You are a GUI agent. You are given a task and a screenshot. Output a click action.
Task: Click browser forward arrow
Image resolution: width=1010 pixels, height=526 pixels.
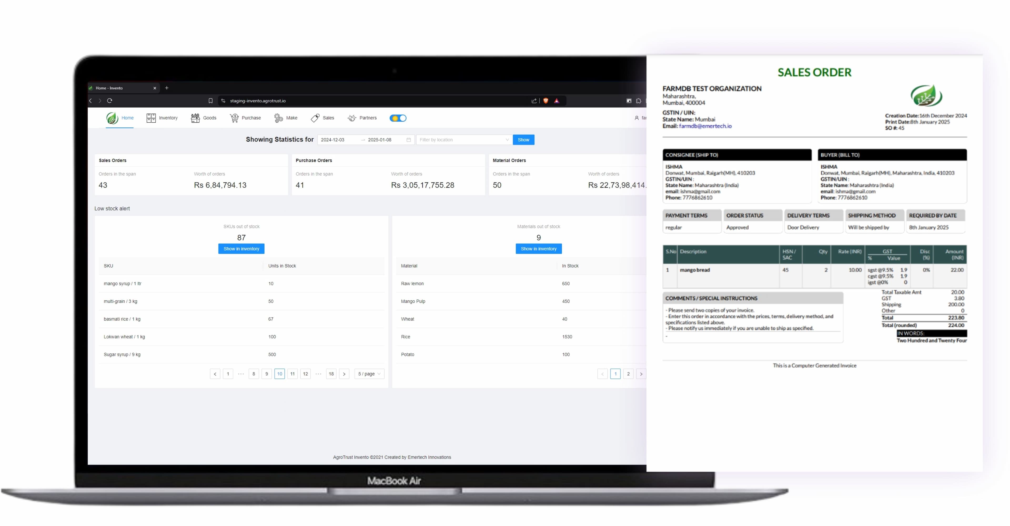tap(100, 101)
